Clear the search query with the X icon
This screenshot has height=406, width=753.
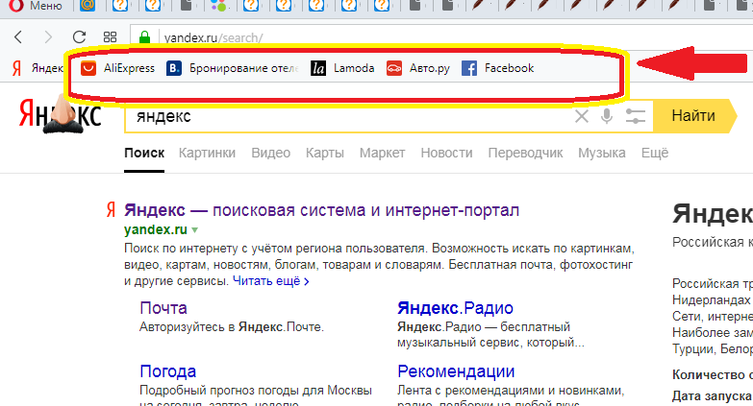coord(582,116)
